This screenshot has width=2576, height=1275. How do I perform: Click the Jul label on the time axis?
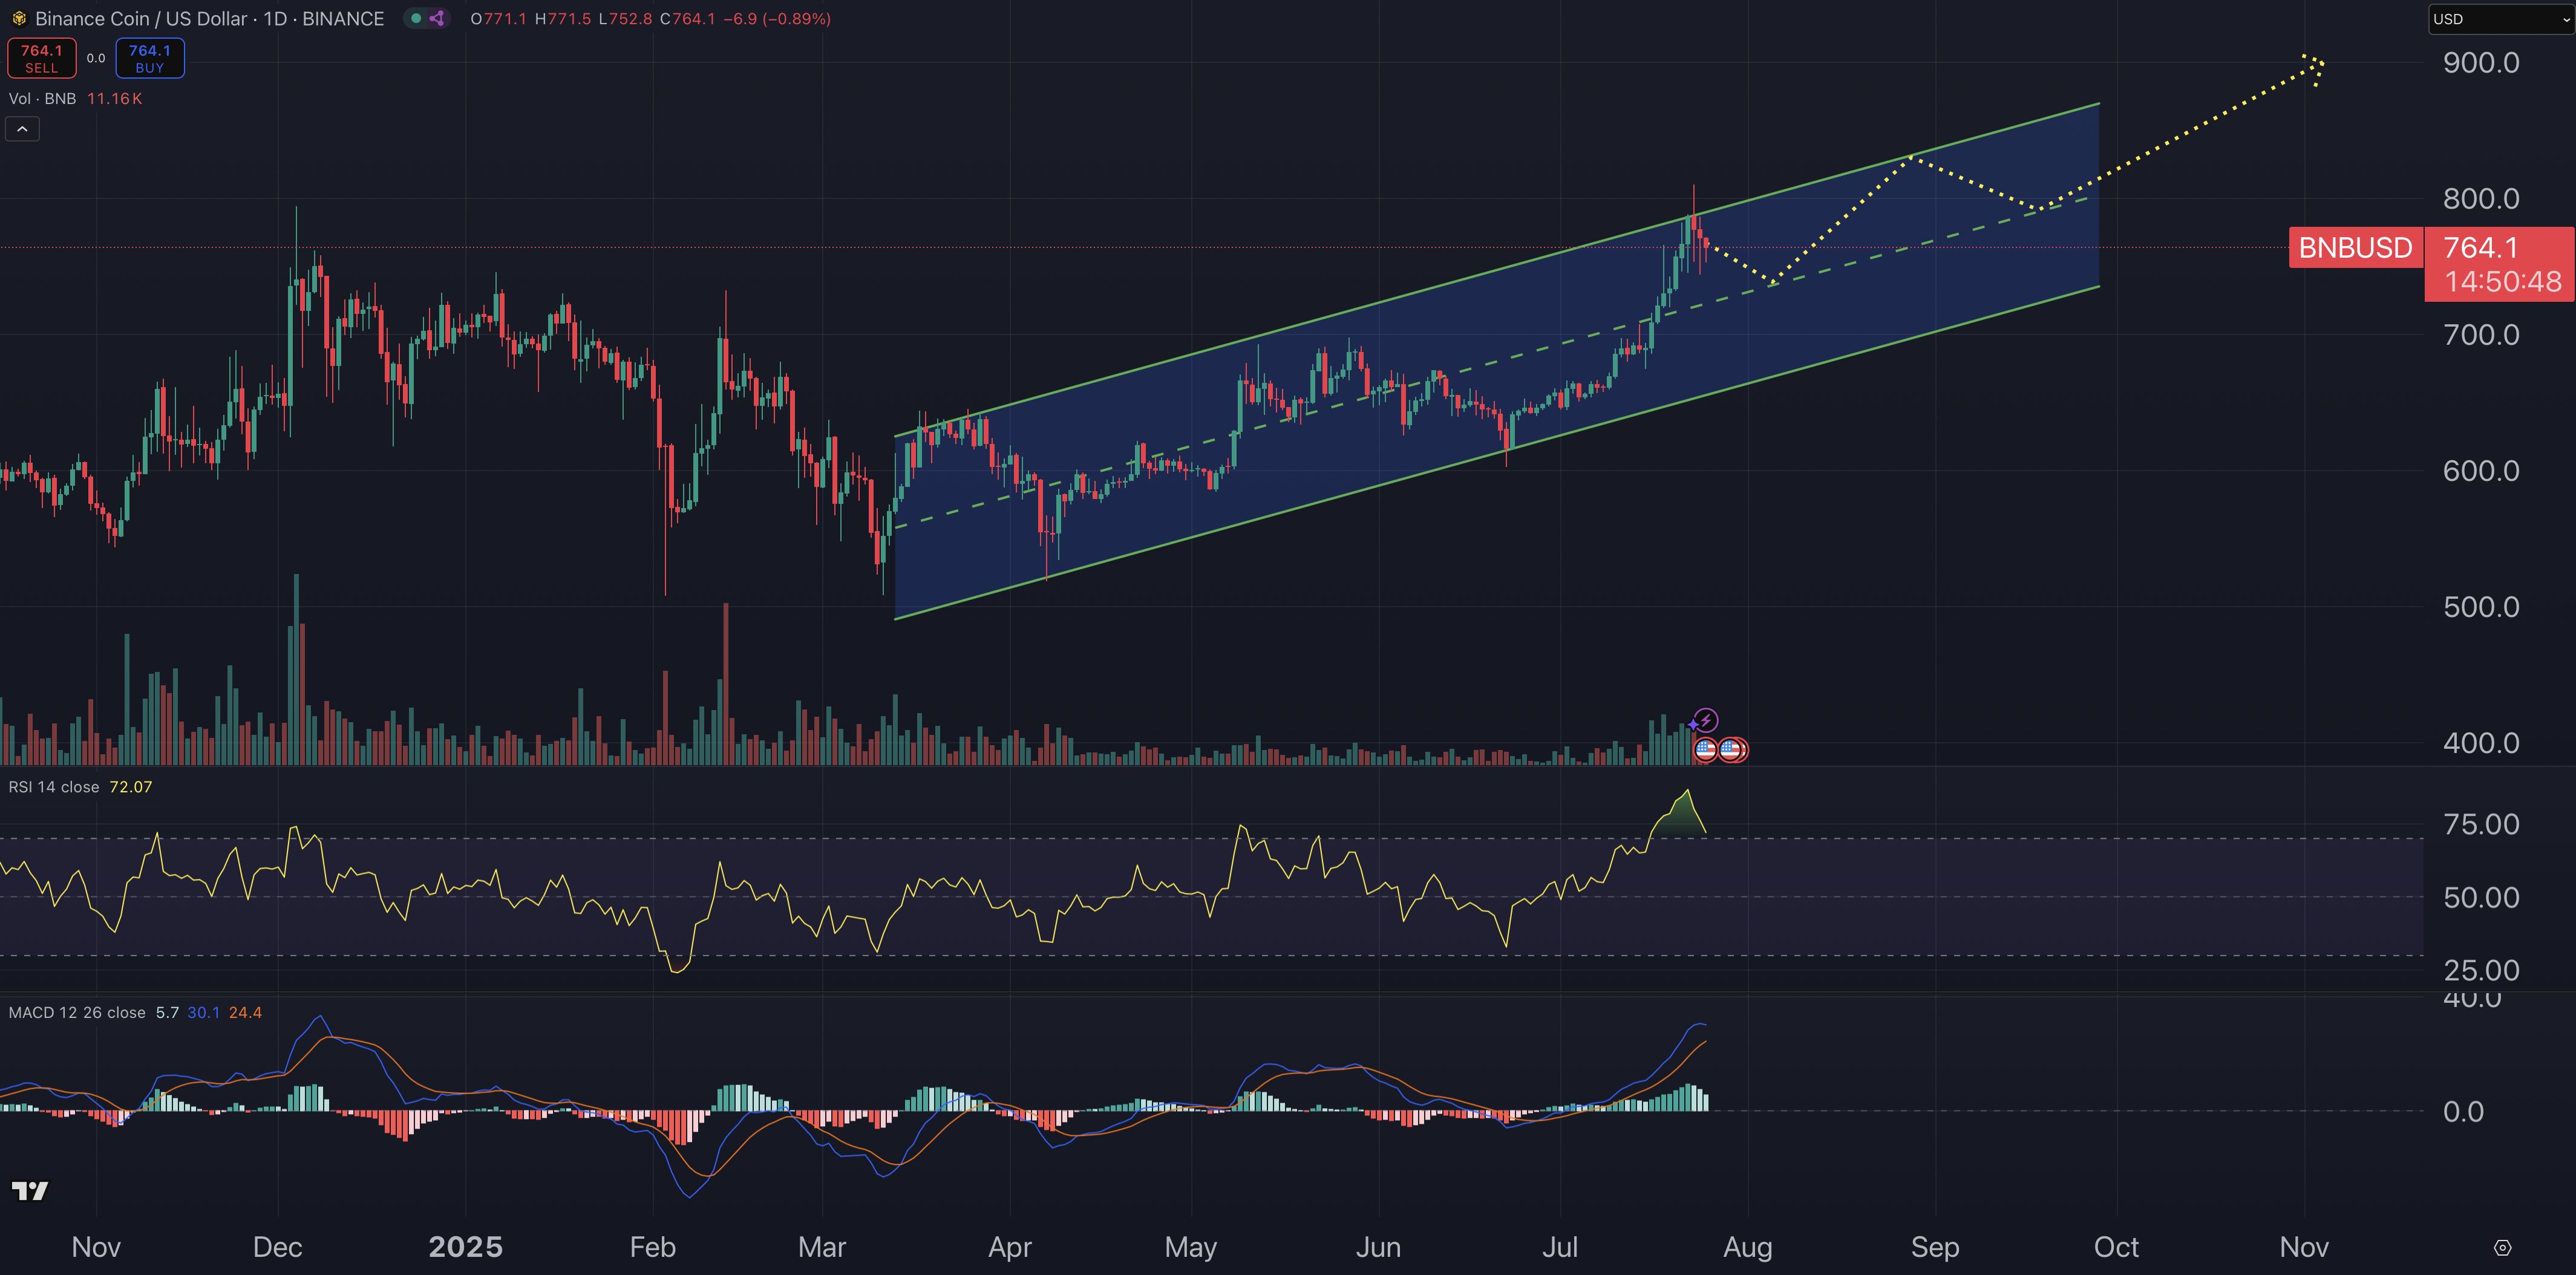1560,1247
